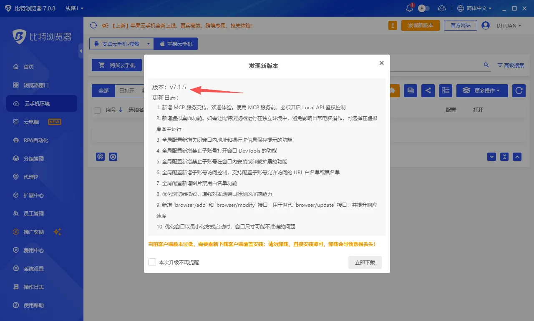The height and width of the screenshot is (321, 534).
Task: Expand the 线路1 line selector
Action: click(75, 8)
